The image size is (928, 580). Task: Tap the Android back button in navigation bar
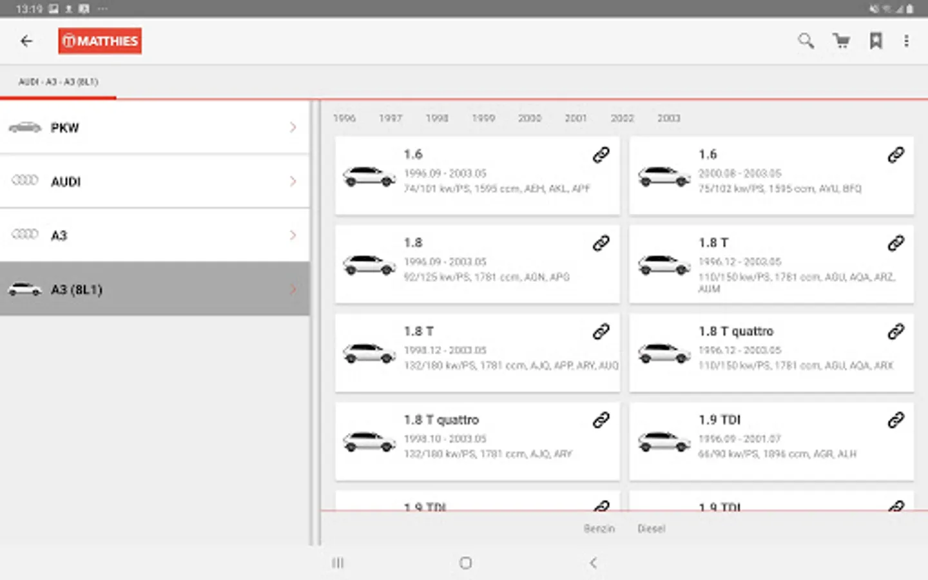click(593, 563)
